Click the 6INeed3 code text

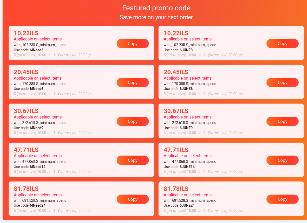tap(37, 50)
